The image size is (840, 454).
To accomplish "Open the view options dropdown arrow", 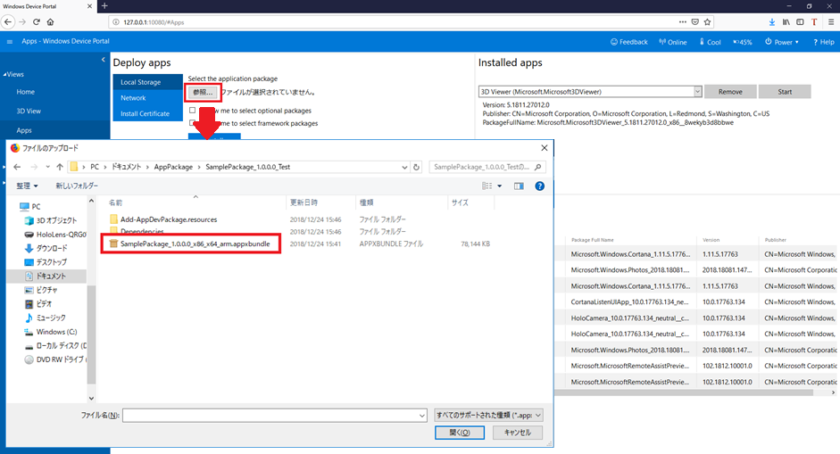I will (x=499, y=186).
